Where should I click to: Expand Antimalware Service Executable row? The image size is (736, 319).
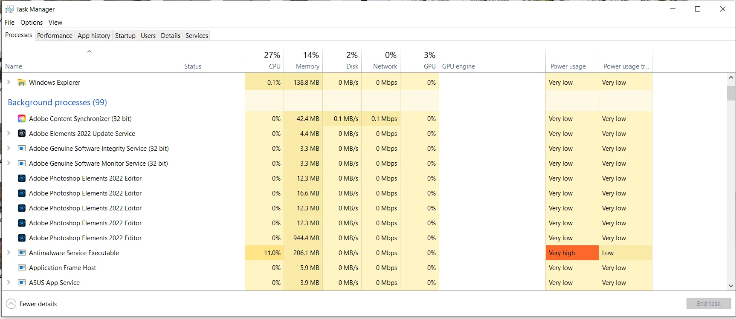click(x=9, y=253)
